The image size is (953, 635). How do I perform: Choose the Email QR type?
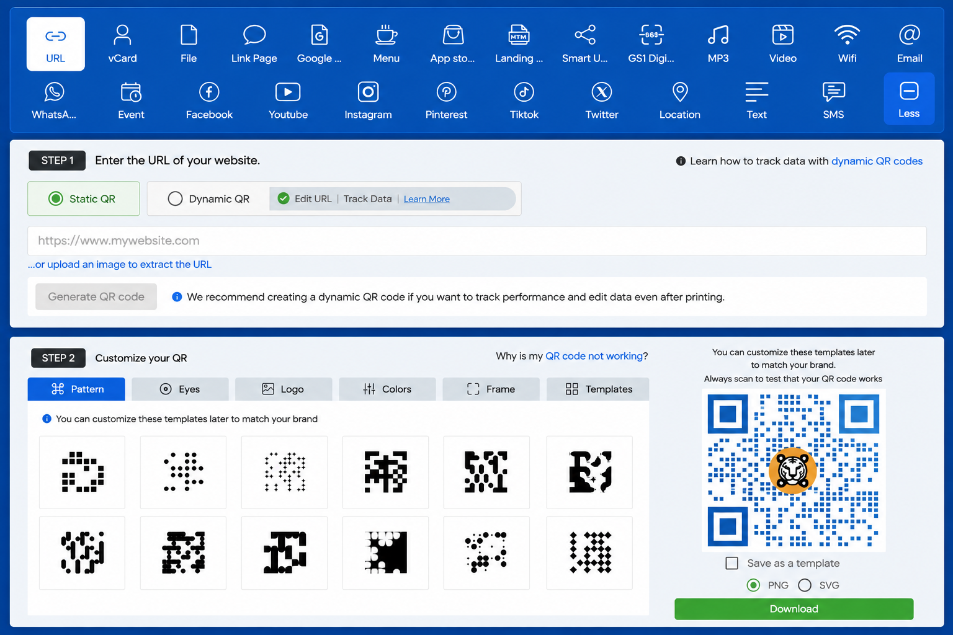(x=910, y=44)
